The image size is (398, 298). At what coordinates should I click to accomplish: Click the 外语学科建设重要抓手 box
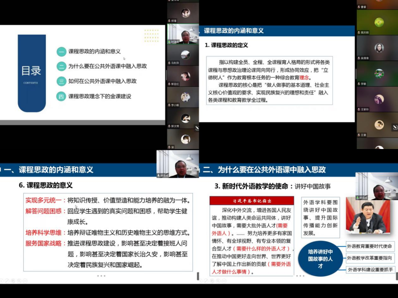(x=370, y=270)
